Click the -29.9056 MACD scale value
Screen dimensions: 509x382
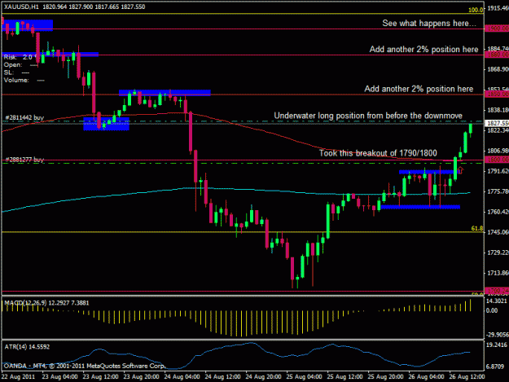point(497,335)
